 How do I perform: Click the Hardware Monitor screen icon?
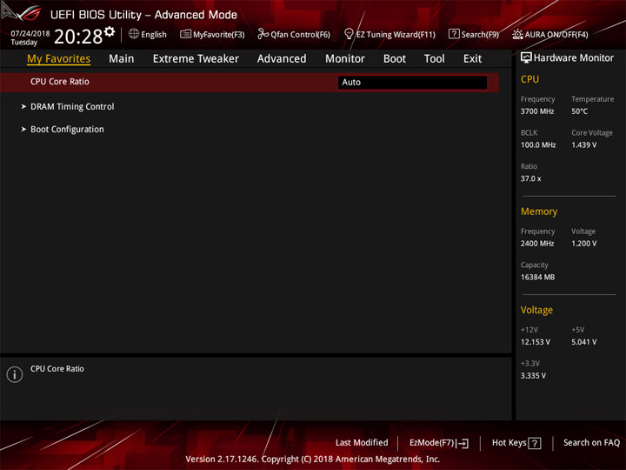tap(526, 57)
